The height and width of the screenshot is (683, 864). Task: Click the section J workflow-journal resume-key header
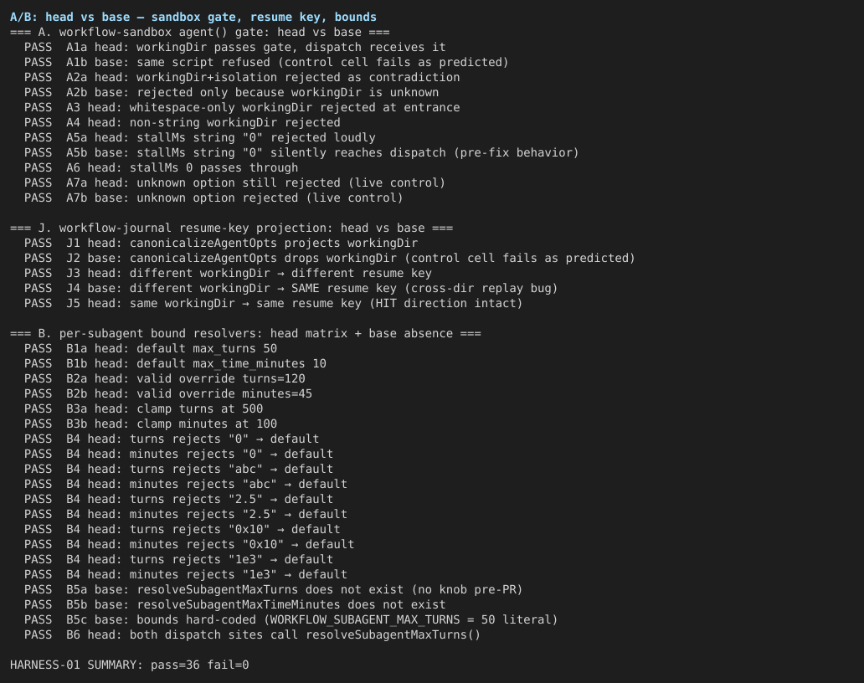coord(231,228)
